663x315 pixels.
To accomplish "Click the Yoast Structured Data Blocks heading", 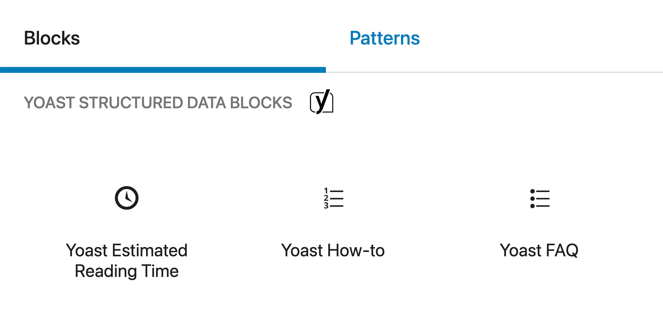I will pyautogui.click(x=158, y=103).
